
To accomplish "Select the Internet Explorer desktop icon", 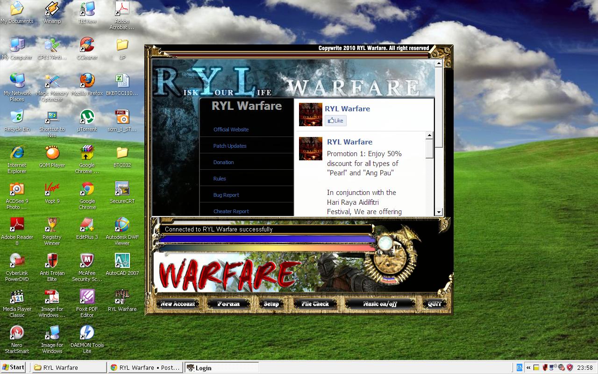I will click(x=17, y=159).
